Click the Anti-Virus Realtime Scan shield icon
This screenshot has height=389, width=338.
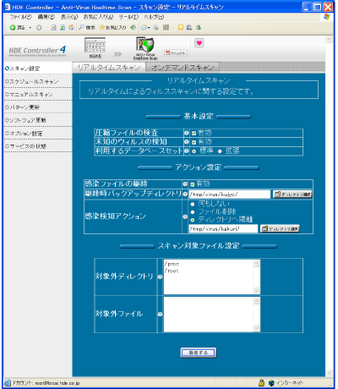pos(145,48)
